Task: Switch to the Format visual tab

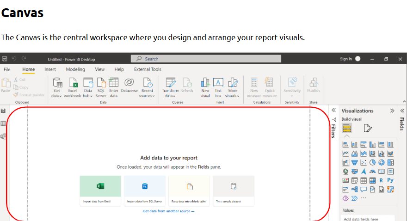Action: click(x=368, y=128)
